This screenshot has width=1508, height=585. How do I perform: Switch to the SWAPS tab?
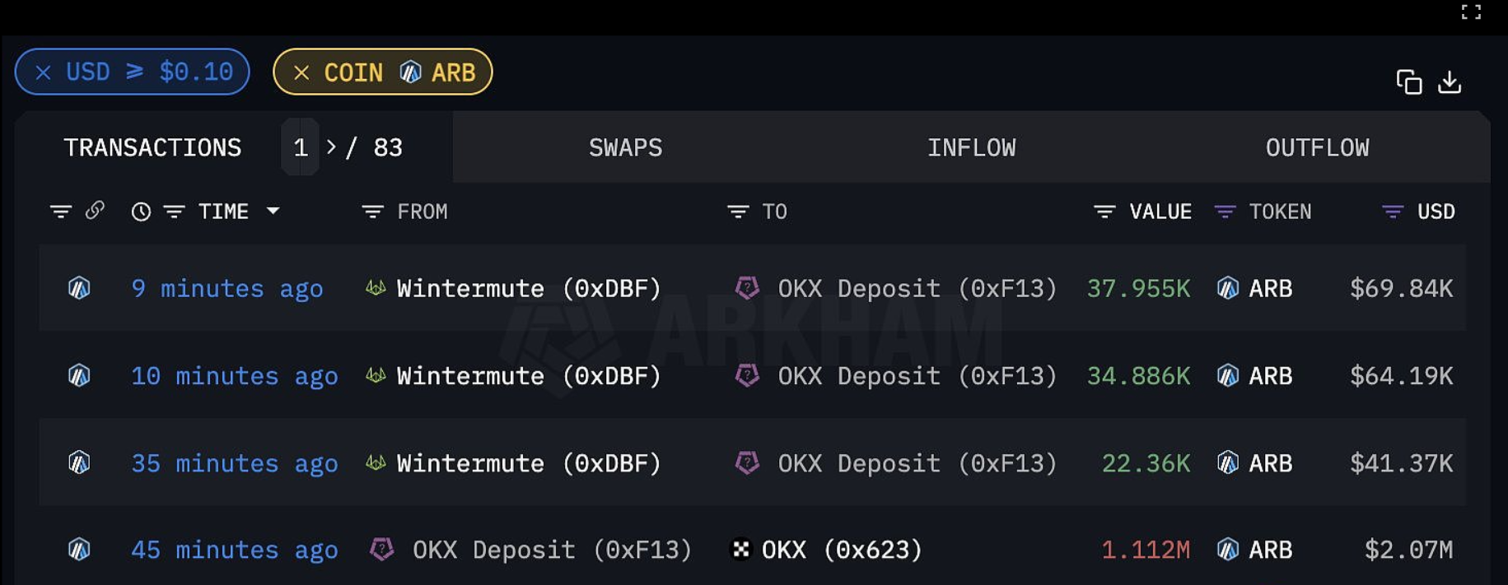625,147
